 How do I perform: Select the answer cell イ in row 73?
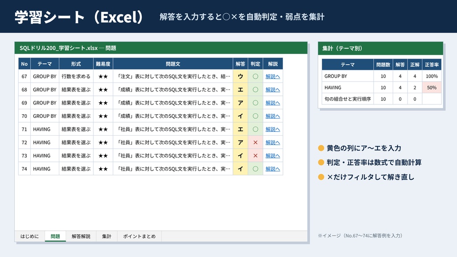coord(241,156)
